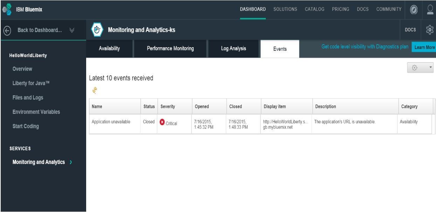Select the Application unavailable event name
Viewport: 436px width, 212px height.
tap(111, 122)
